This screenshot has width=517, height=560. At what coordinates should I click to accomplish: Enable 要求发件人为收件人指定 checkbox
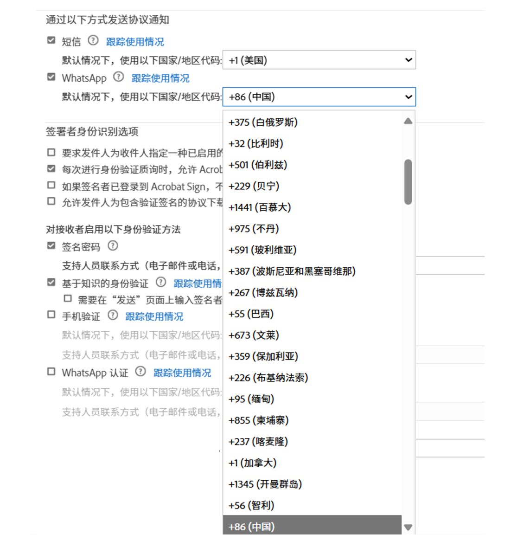51,152
